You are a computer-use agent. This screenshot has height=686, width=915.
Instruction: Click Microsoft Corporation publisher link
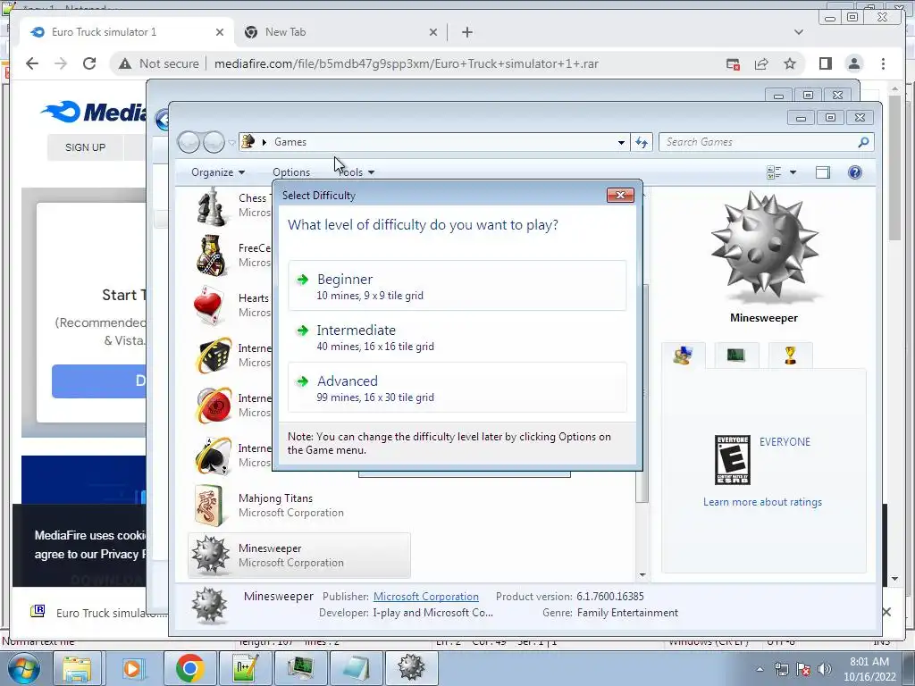point(426,596)
